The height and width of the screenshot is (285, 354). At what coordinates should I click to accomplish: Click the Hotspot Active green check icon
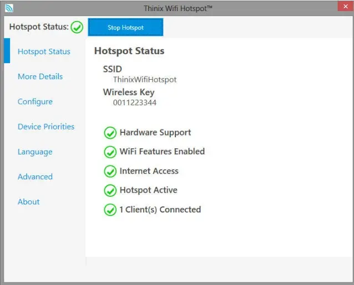[x=110, y=190]
